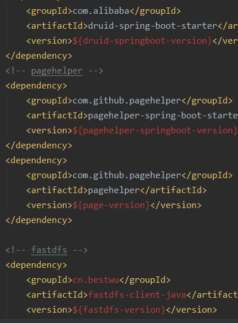Click the closing version tag after page-version
Viewport: 238px width, 323px height.
(176, 205)
